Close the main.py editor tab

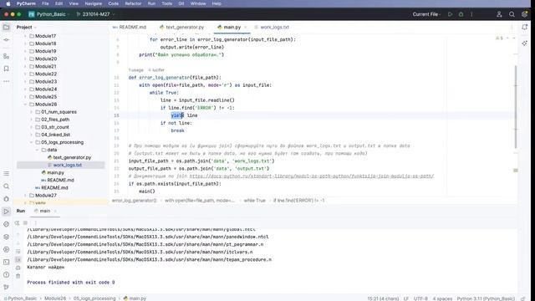(x=245, y=28)
